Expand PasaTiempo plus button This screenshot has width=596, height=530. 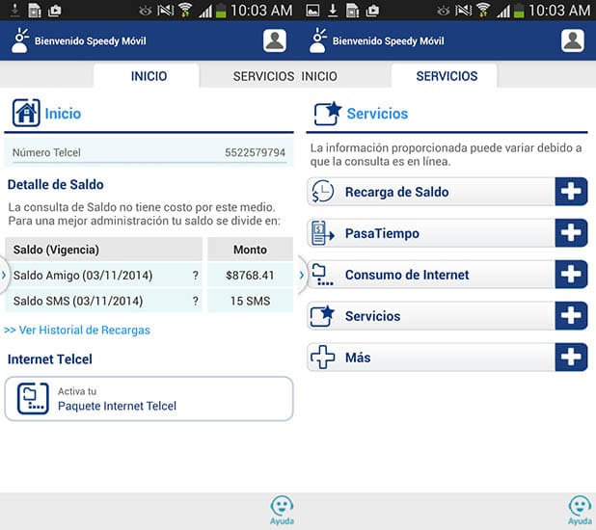click(x=571, y=233)
